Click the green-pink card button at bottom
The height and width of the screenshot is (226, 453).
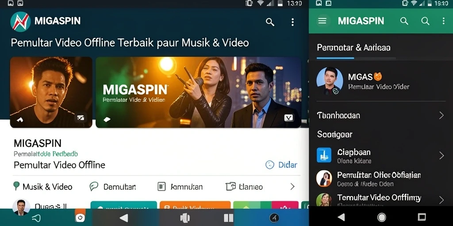click(x=266, y=205)
